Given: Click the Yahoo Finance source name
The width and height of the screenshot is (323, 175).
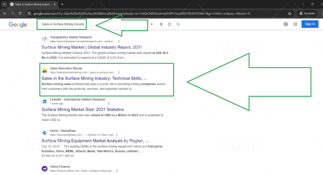Looking at the screenshot, I should coord(60,166).
